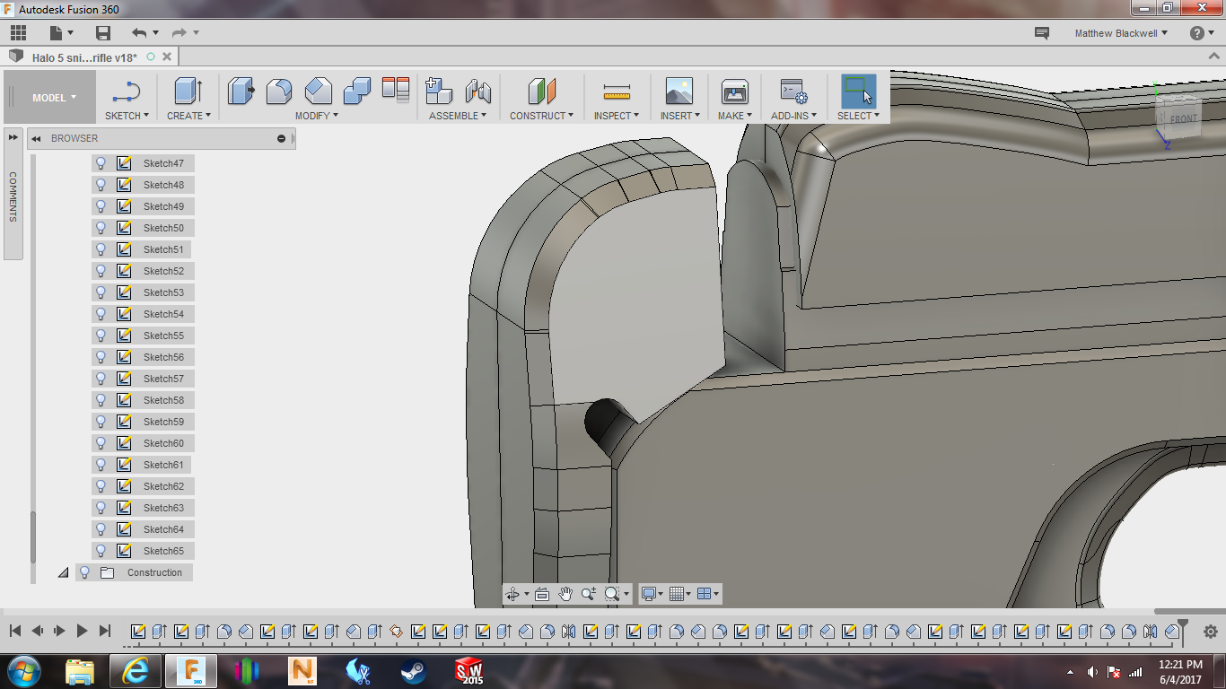Jump timeline to the end
Image resolution: width=1226 pixels, height=689 pixels.
coord(105,632)
